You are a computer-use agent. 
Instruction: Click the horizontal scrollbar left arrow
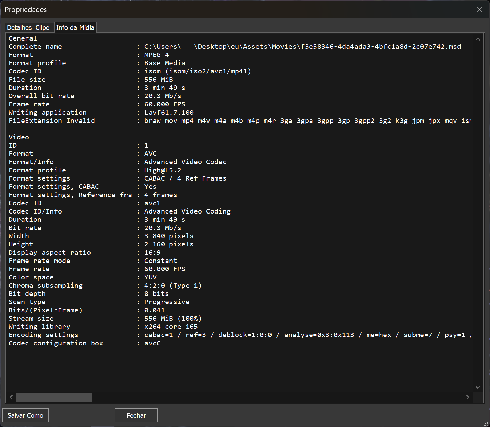click(x=11, y=397)
